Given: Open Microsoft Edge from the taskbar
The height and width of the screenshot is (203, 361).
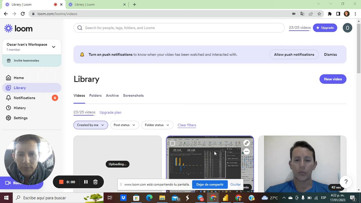Looking at the screenshot, I should [x=149, y=198].
